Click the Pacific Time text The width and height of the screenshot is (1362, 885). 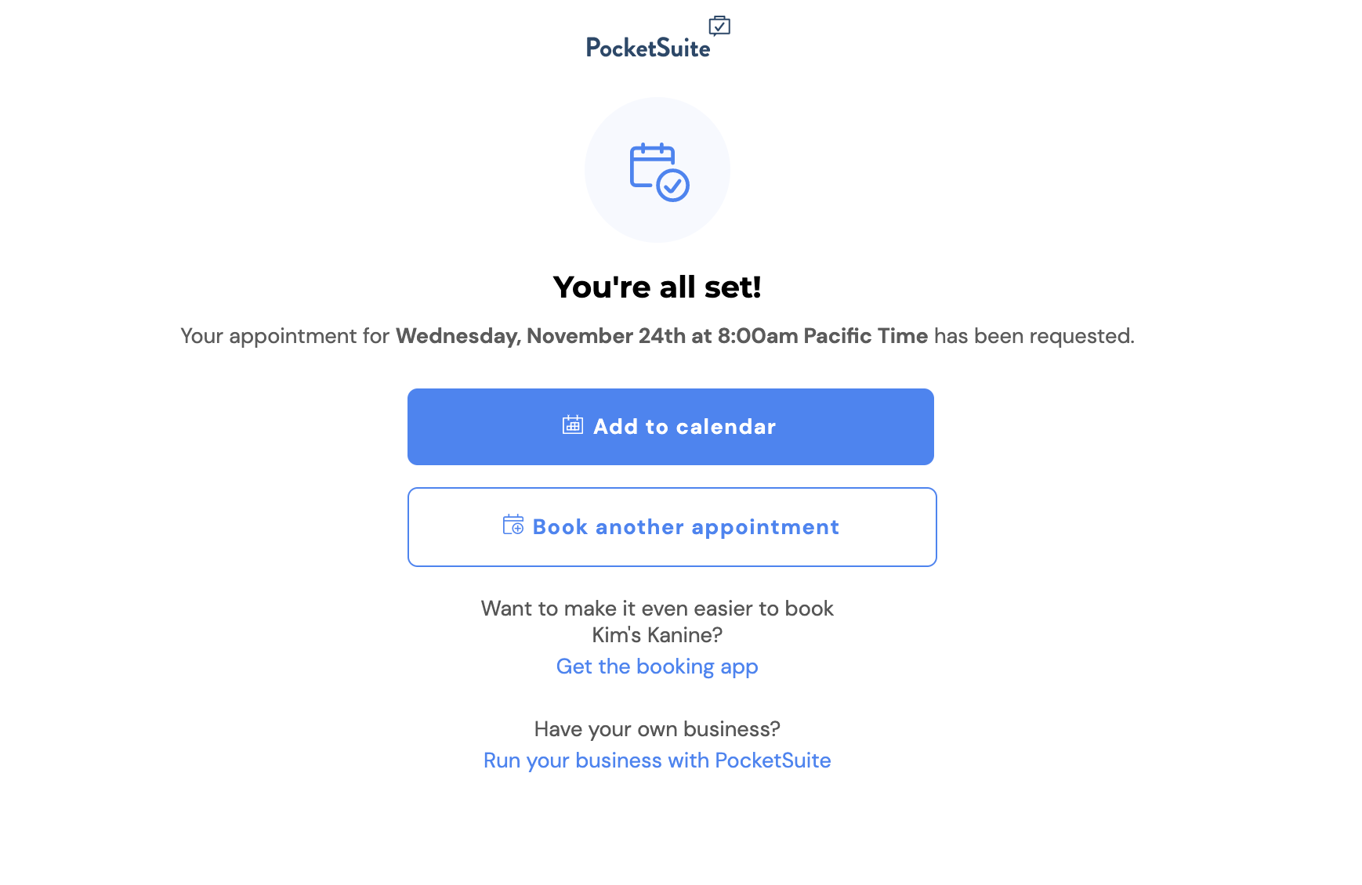(x=866, y=336)
